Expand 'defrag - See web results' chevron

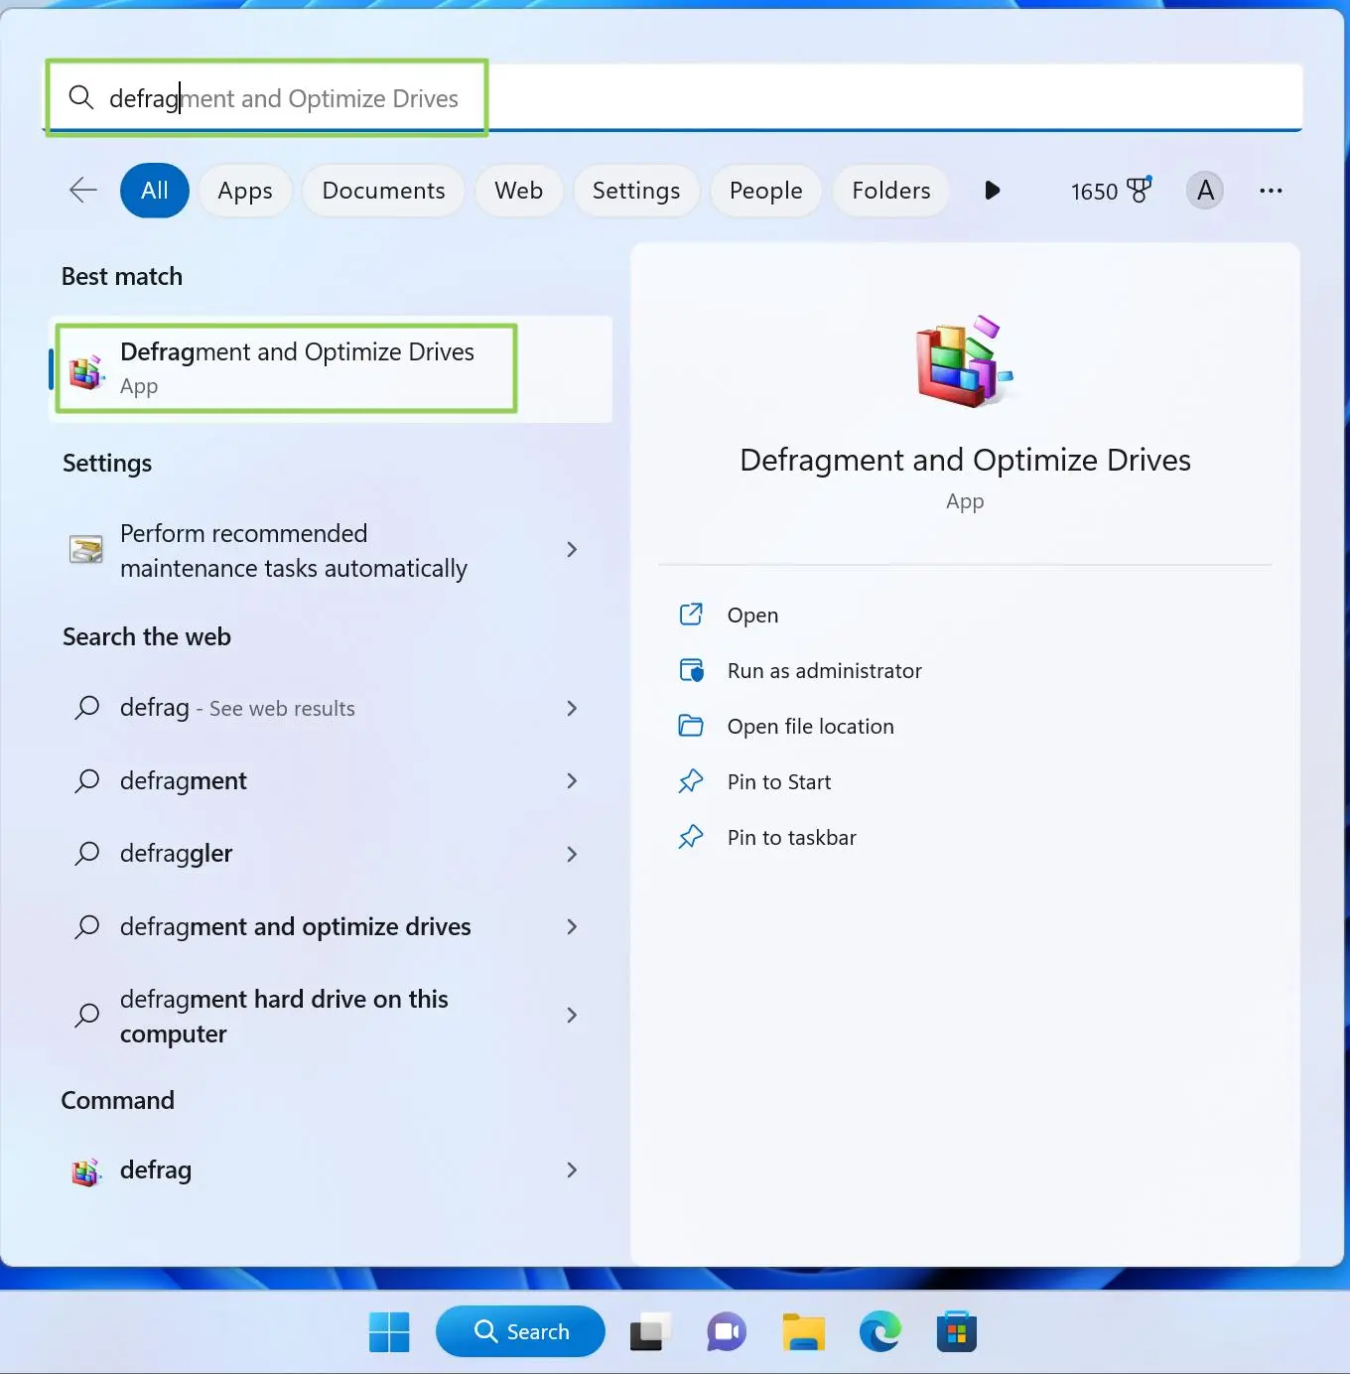click(x=572, y=708)
